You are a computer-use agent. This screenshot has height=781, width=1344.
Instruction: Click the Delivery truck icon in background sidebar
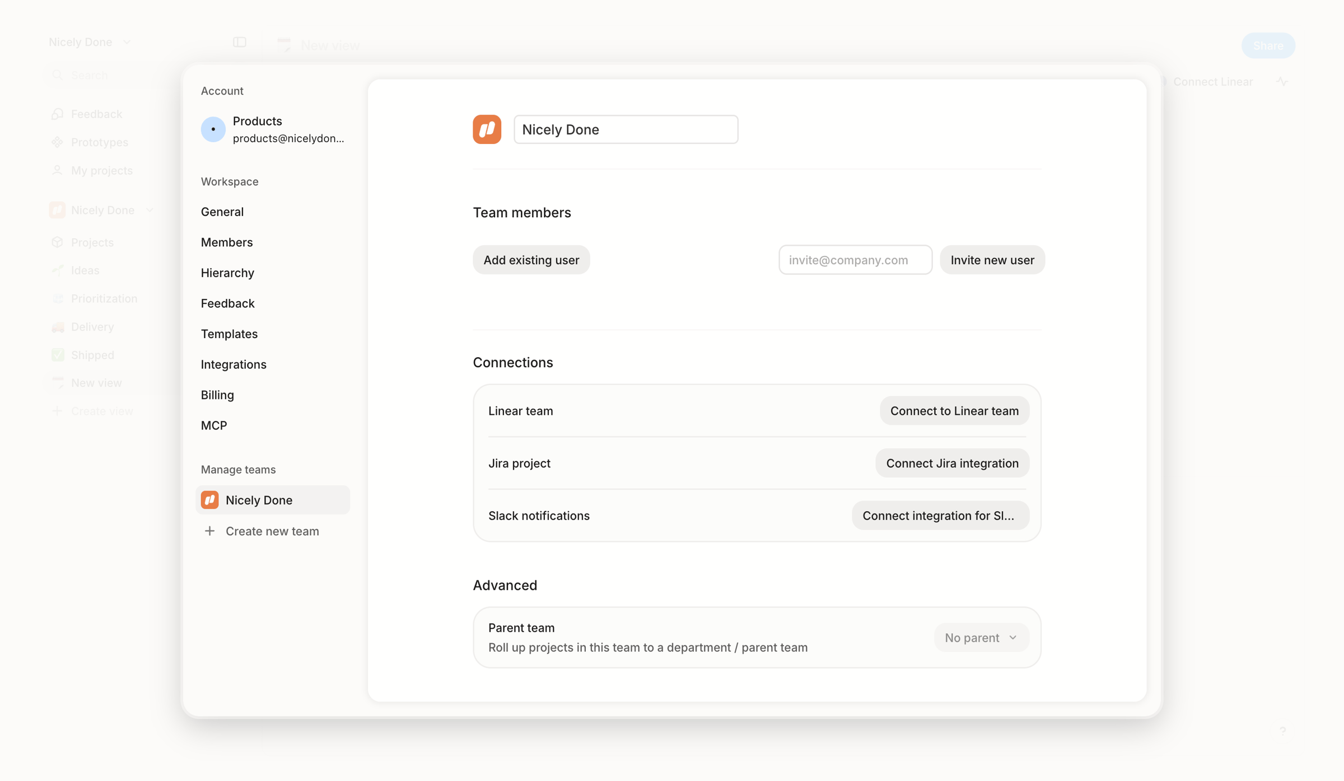[57, 327]
